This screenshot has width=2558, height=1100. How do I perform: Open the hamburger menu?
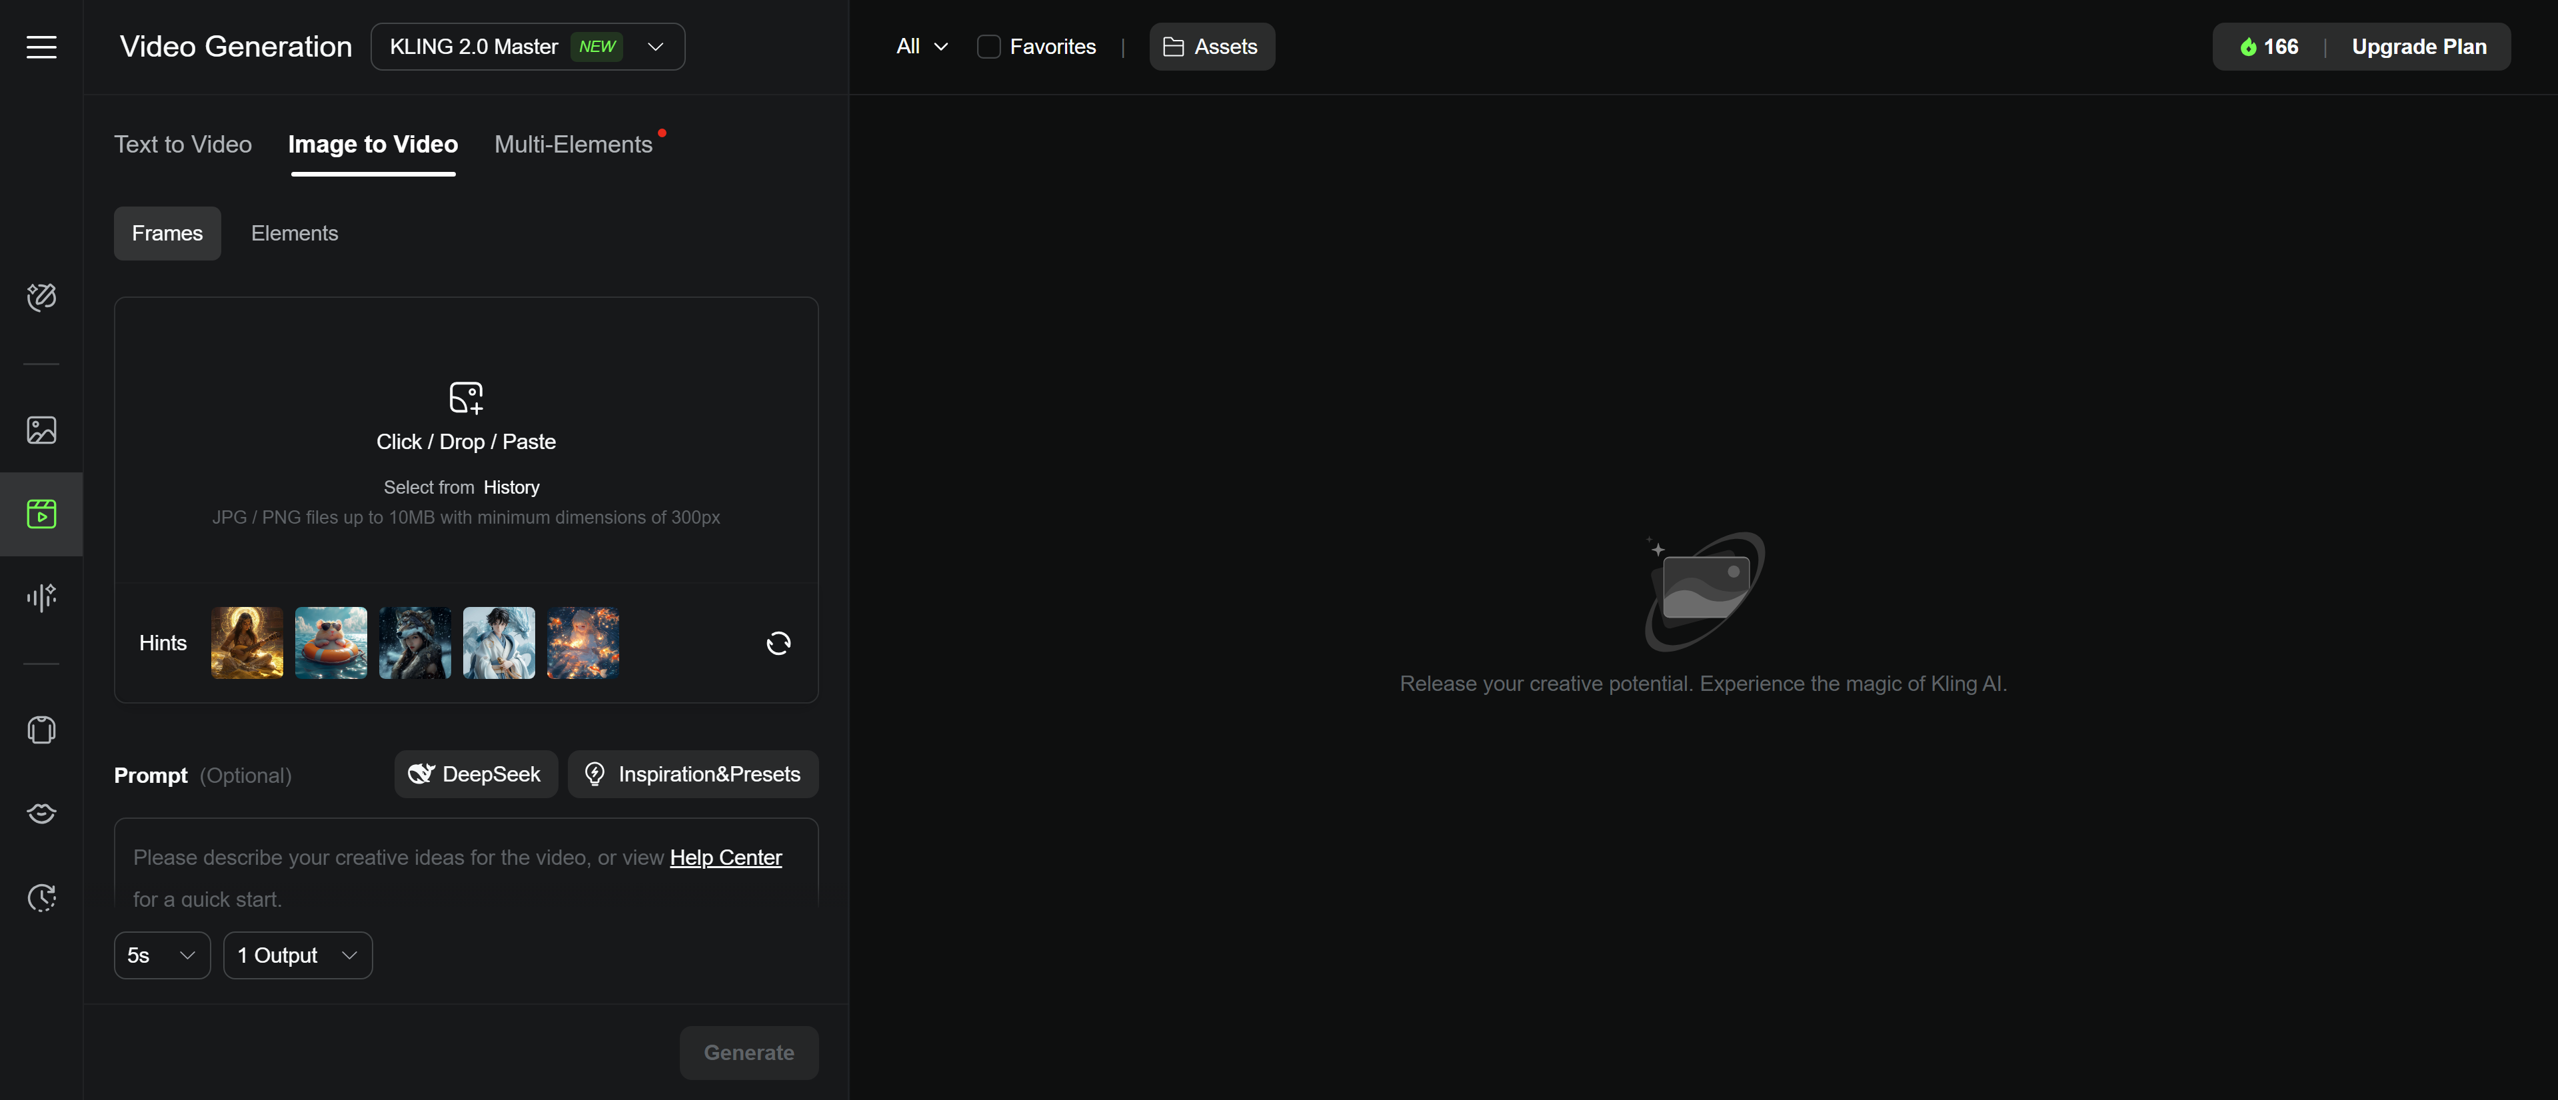pos(41,47)
